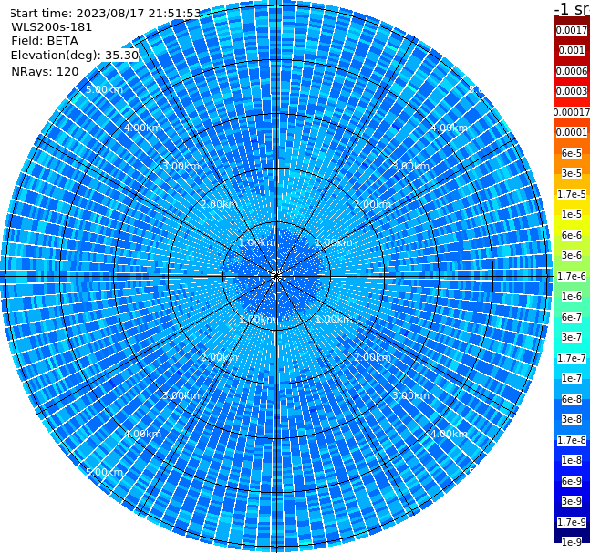Select the lower-right 3.00km range label

(411, 395)
